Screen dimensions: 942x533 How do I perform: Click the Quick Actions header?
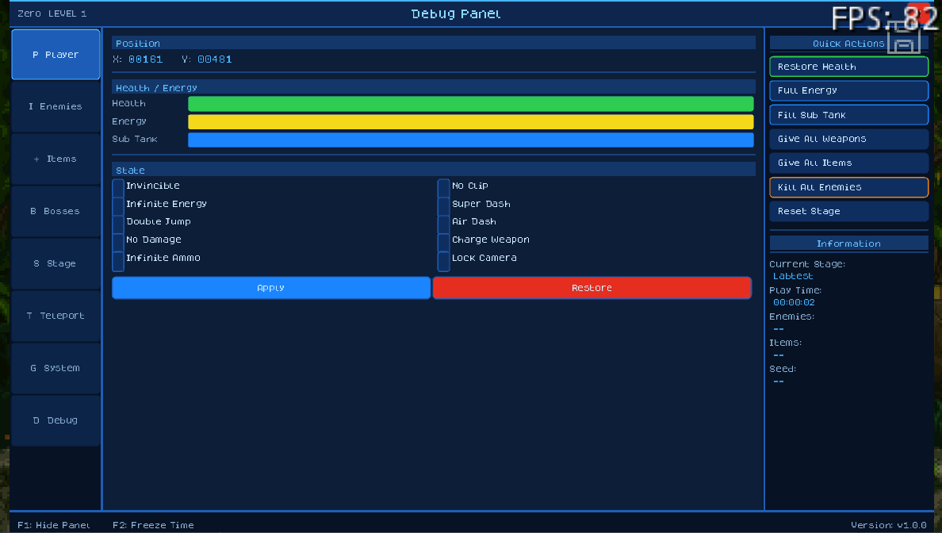point(848,44)
